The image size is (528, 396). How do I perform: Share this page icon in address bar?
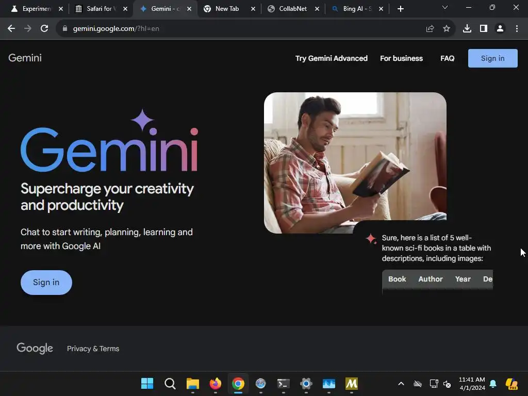tap(430, 29)
